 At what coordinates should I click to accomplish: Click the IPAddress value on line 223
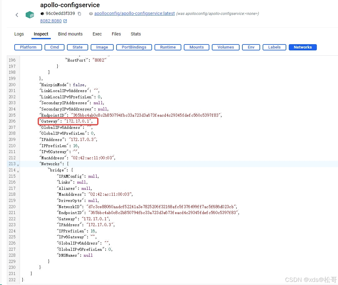click(100, 225)
